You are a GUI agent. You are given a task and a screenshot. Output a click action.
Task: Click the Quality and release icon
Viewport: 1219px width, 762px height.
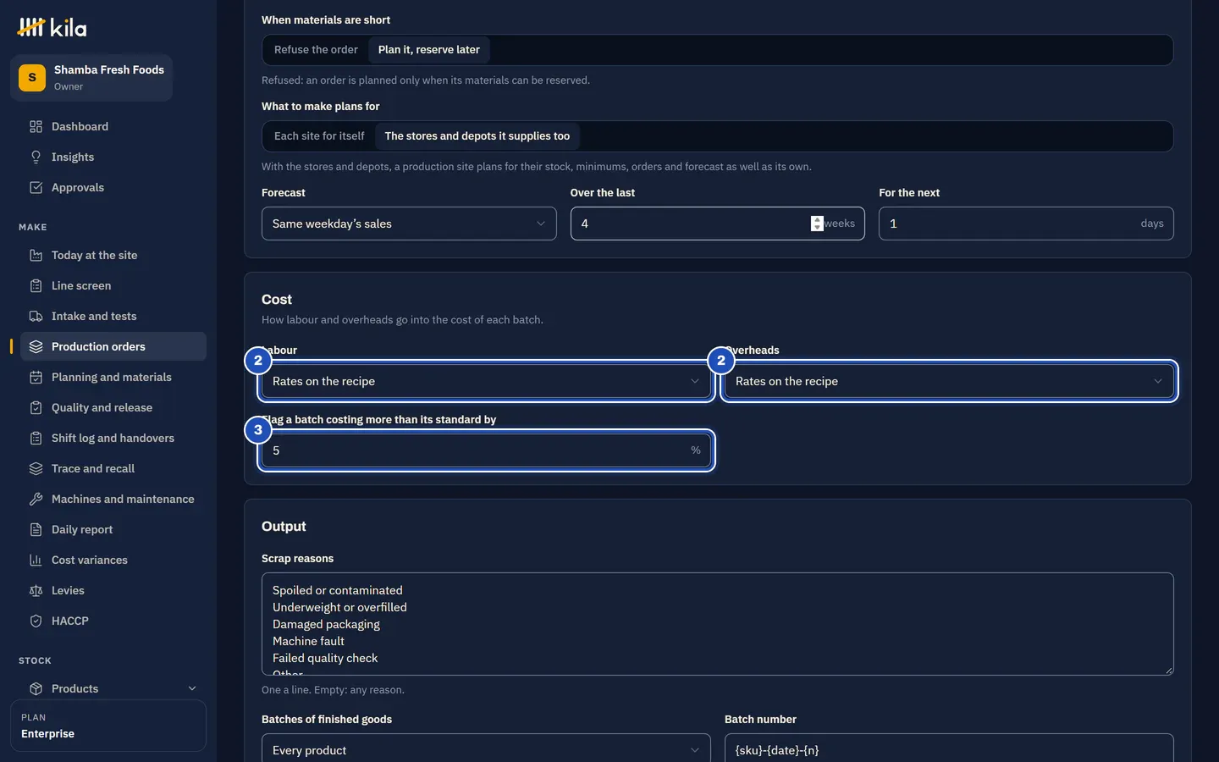click(36, 408)
